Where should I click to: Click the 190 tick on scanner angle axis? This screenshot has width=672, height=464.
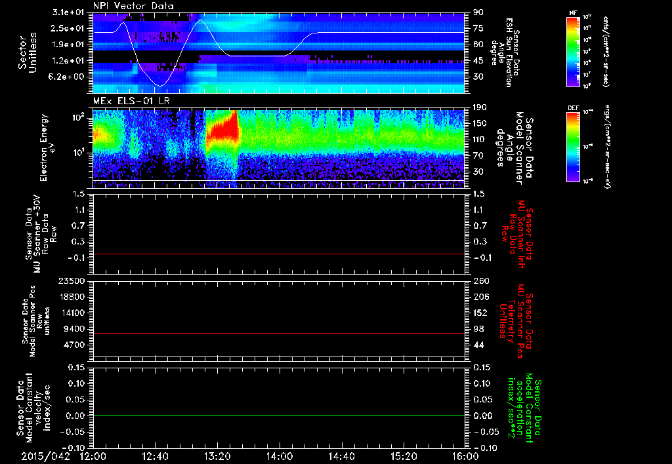pos(480,107)
